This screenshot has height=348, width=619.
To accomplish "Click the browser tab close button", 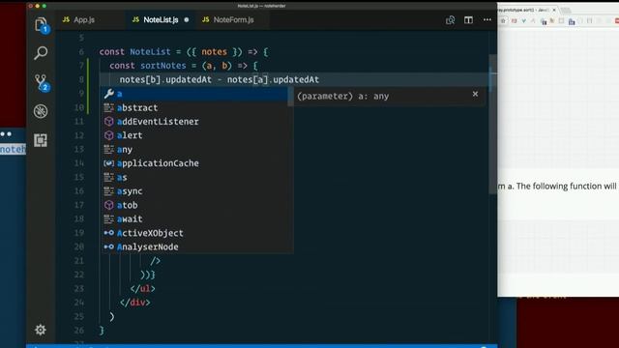I will pyautogui.click(x=554, y=10).
